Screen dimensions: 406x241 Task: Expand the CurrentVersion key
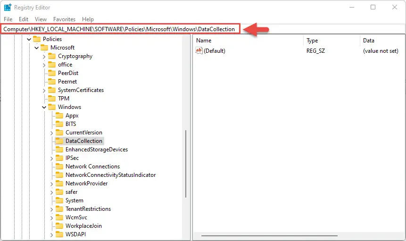click(51, 133)
